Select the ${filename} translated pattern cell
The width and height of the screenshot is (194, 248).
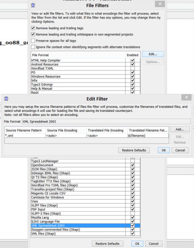[148, 136]
